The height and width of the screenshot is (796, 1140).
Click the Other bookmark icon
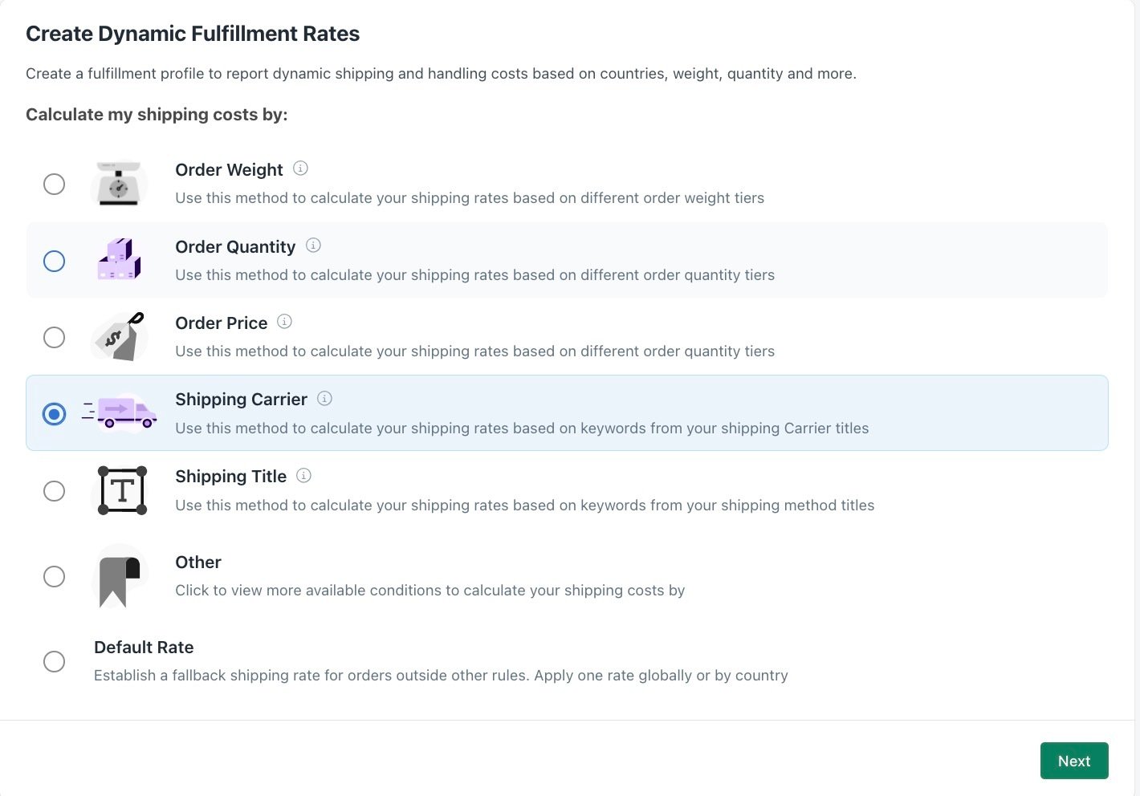[x=120, y=576]
